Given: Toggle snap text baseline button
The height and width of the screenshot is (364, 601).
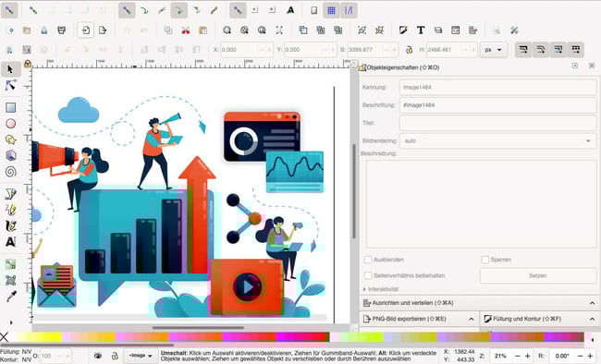Looking at the screenshot, I should click(x=290, y=10).
